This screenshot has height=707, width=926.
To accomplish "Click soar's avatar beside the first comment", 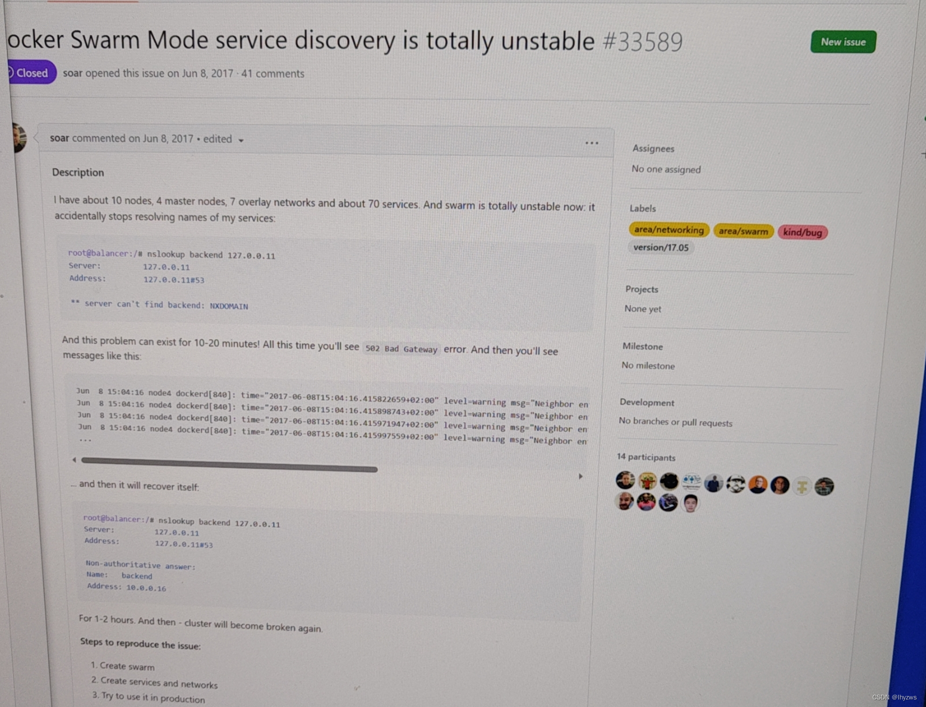I will (18, 138).
